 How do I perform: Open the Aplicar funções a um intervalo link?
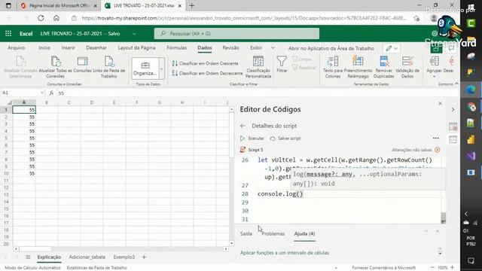click(x=285, y=253)
